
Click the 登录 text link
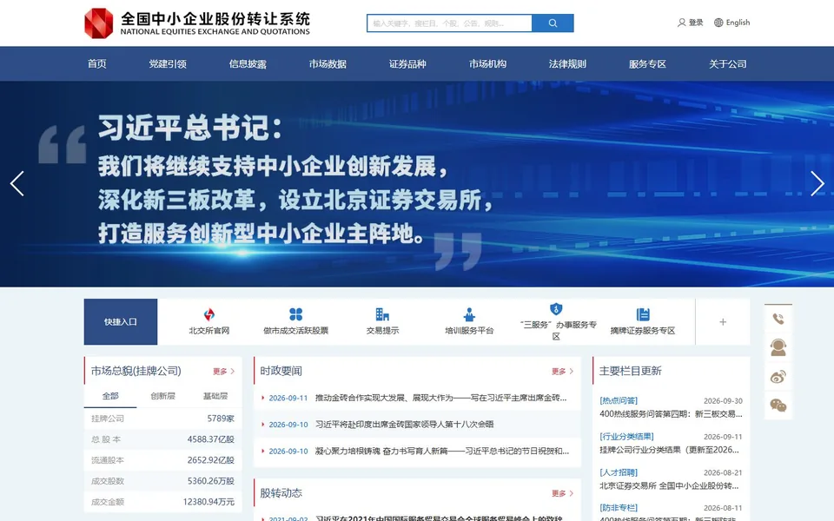pos(696,23)
